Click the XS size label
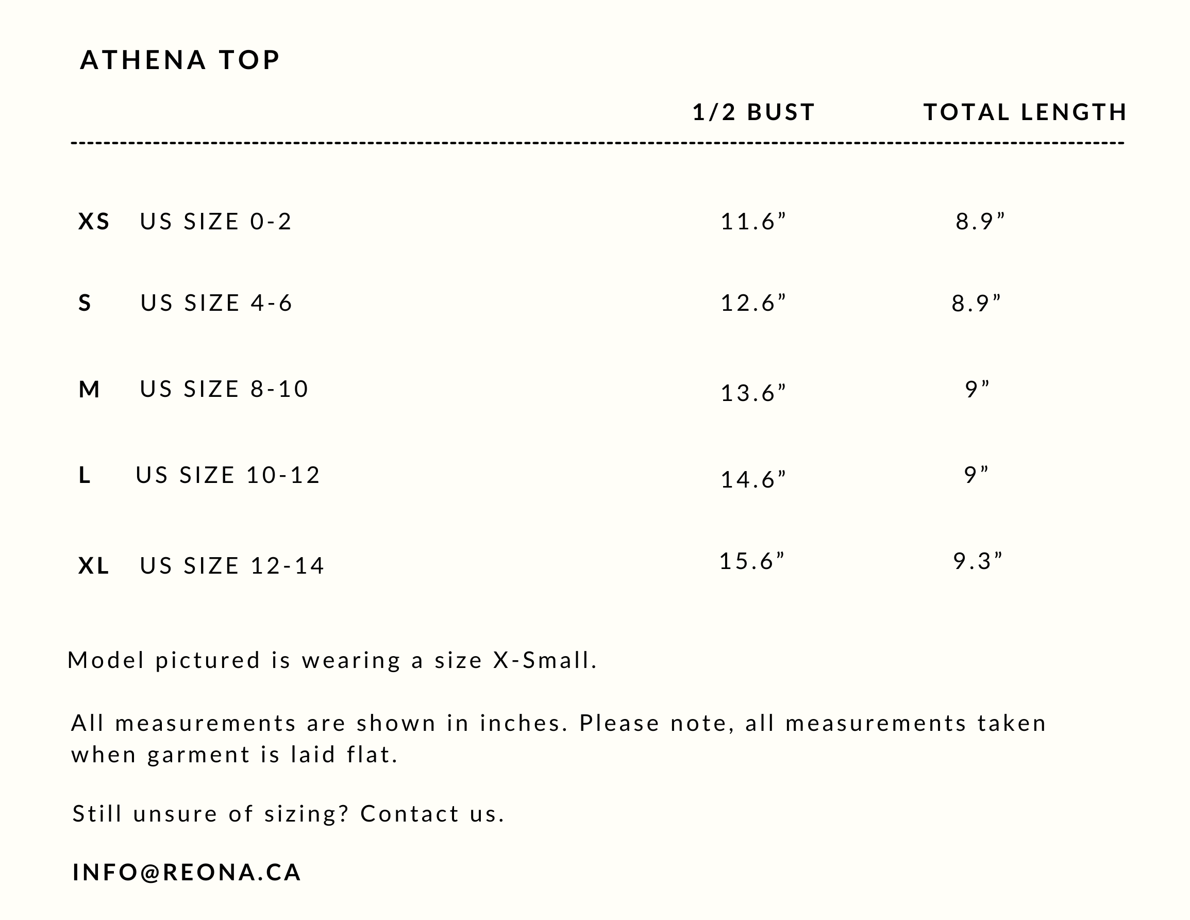This screenshot has height=920, width=1190. [94, 222]
